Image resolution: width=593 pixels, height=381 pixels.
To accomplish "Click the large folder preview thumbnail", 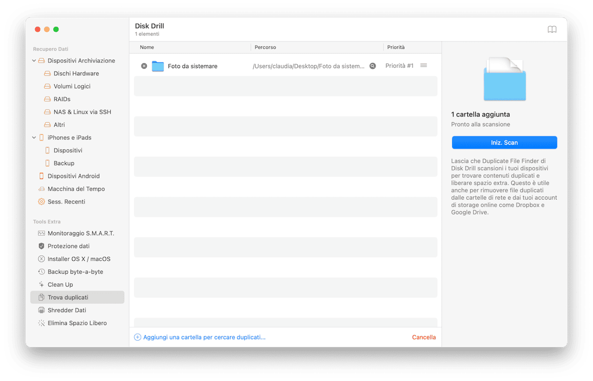I will click(x=504, y=79).
